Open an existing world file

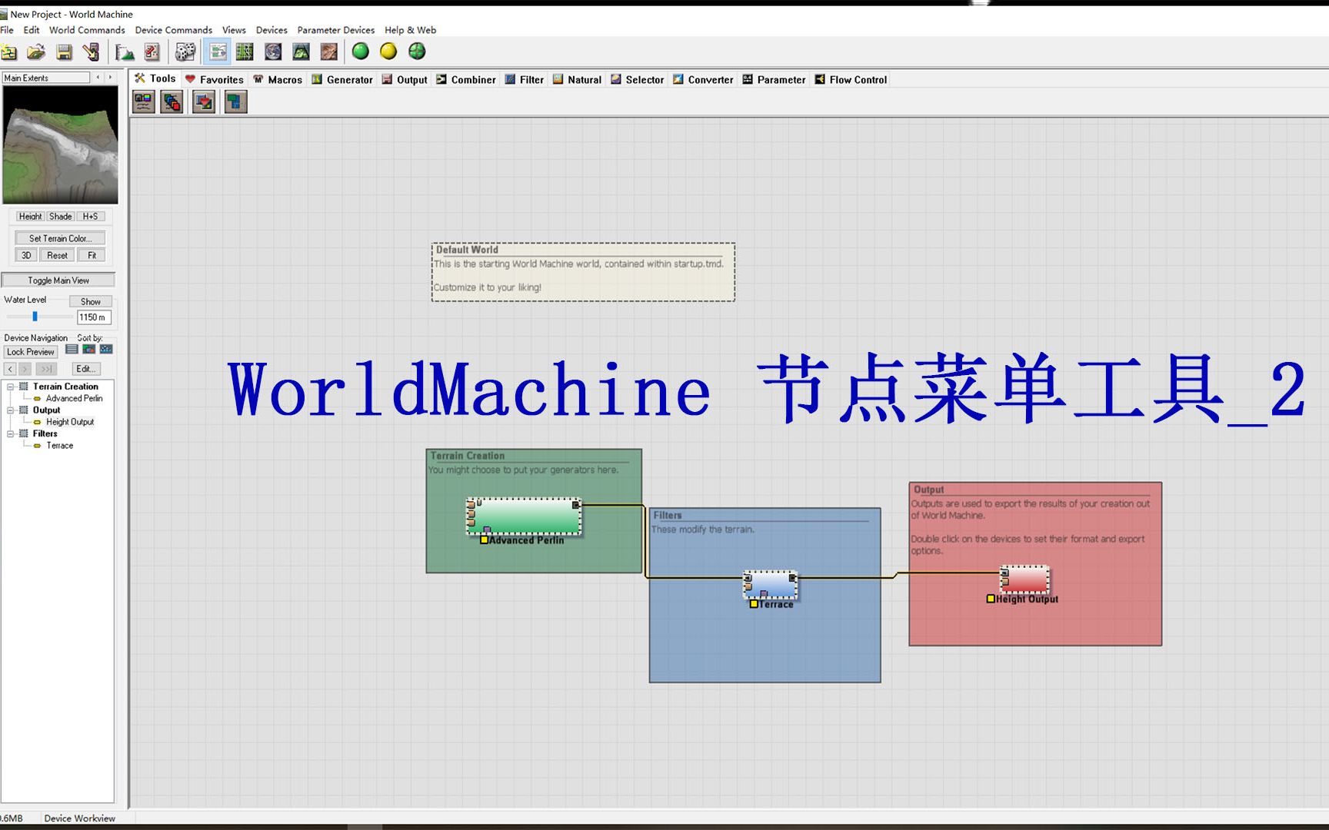tap(36, 52)
